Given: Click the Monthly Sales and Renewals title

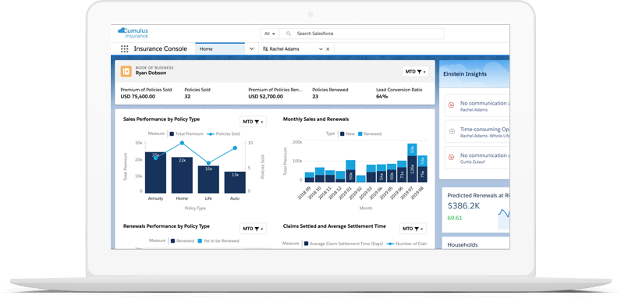Looking at the screenshot, I should point(316,119).
